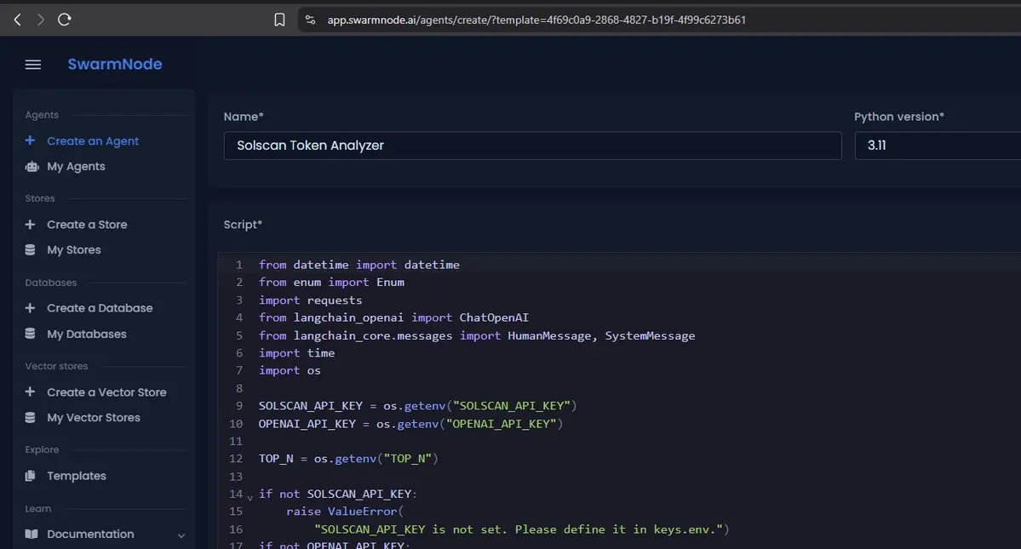Open My Vector Stores in sidebar

tap(94, 418)
